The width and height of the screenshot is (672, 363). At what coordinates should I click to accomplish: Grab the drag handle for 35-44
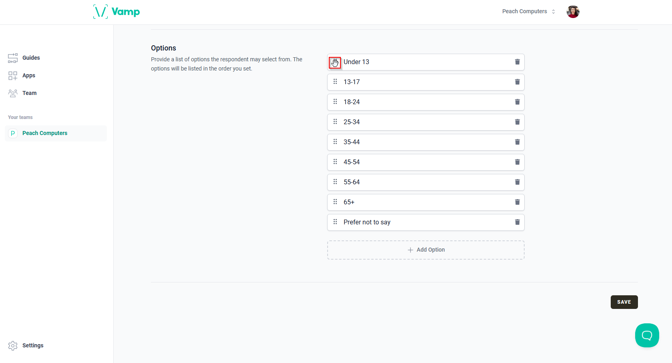(335, 142)
